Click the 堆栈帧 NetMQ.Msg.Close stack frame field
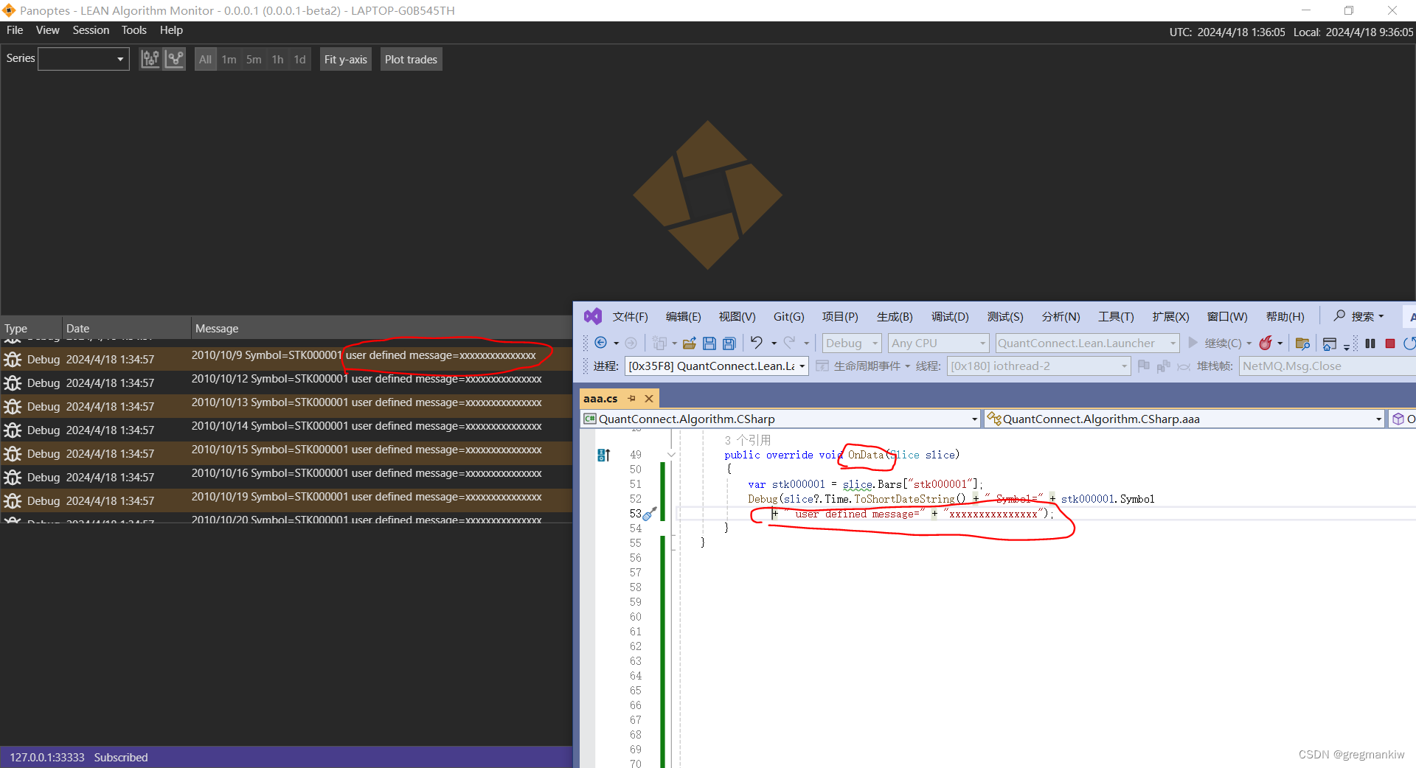Viewport: 1416px width, 768px height. click(x=1327, y=366)
